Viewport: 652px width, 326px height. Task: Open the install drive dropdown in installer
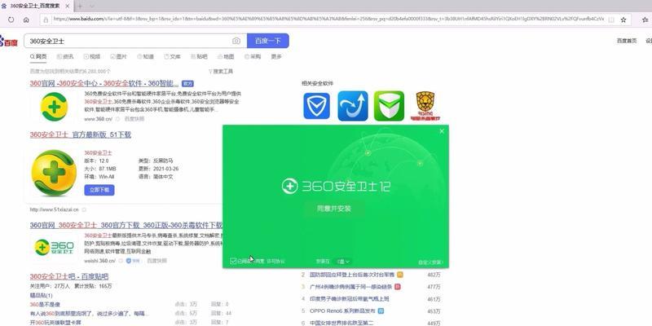[343, 262]
